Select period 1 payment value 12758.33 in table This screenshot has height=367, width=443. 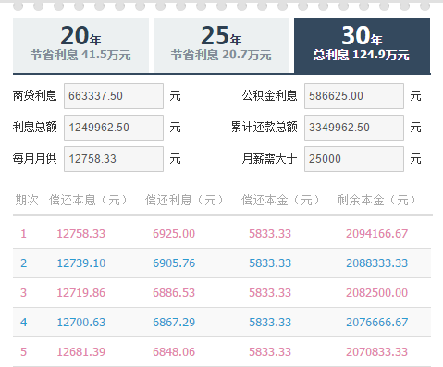click(81, 234)
